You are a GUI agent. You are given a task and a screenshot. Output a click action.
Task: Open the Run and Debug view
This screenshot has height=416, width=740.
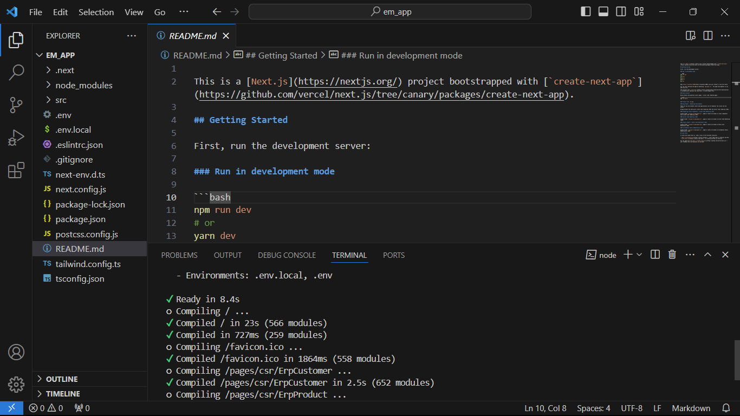click(16, 138)
